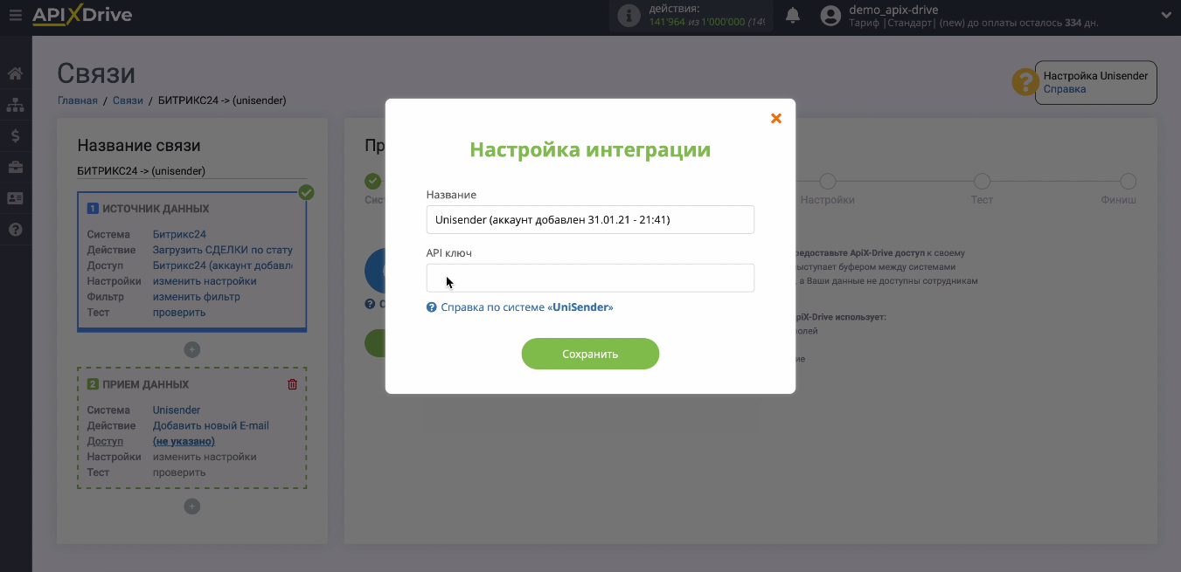This screenshot has height=572, width=1181.
Task: Delete the ПРИЕМ ДАННЫХ block trash icon
Action: (x=293, y=384)
